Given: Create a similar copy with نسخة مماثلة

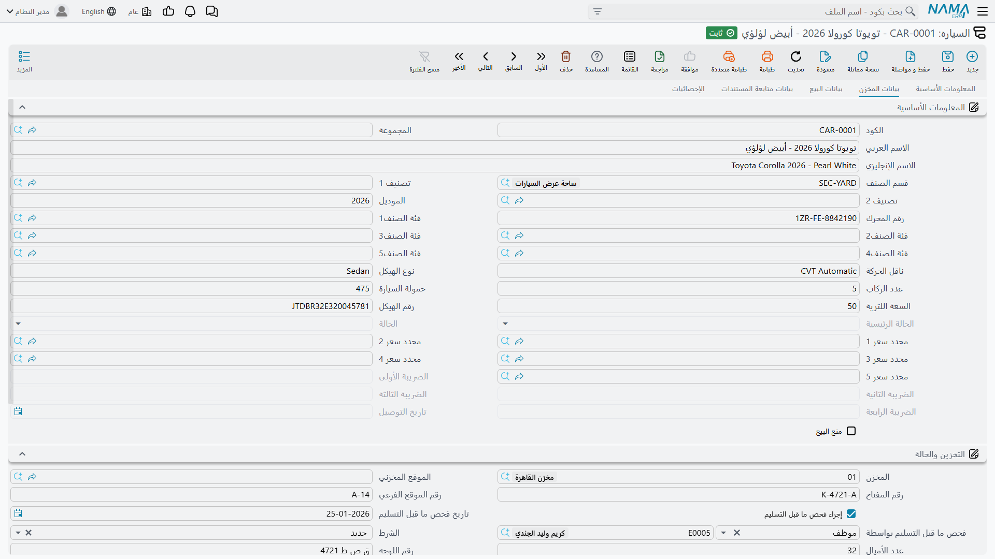Looking at the screenshot, I should (863, 61).
